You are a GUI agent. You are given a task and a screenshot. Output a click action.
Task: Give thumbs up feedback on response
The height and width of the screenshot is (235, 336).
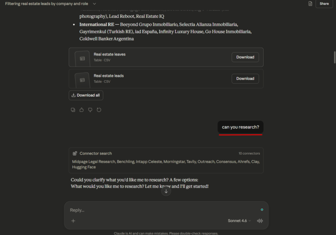point(81,110)
